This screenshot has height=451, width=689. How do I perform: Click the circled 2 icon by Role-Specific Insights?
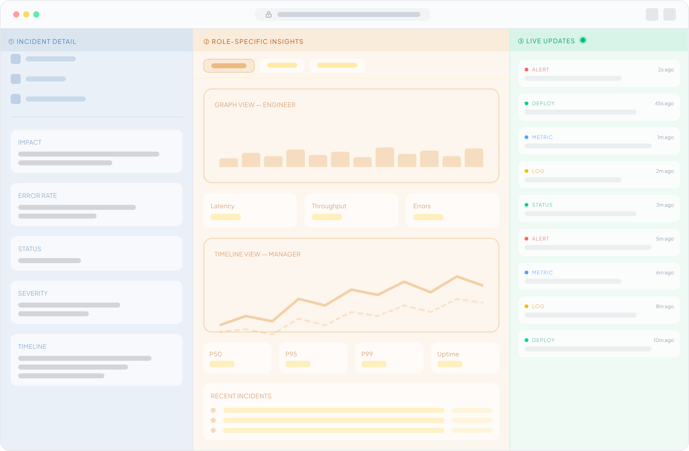[206, 42]
